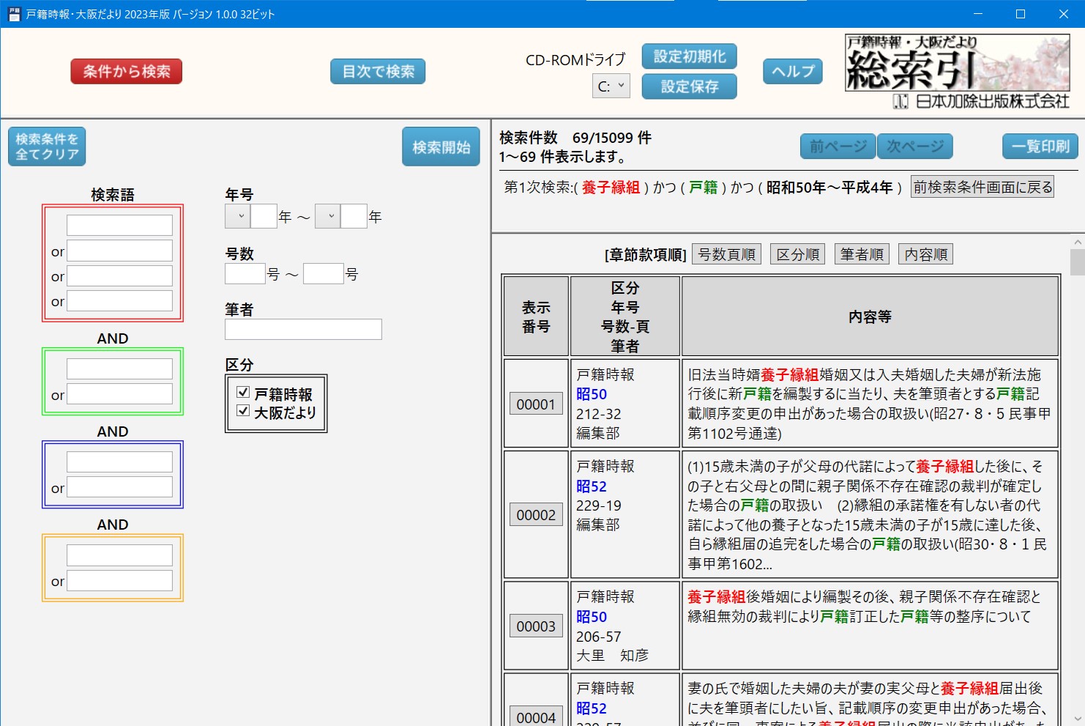Screen dimensions: 1085x726
Task: Toggle the 戸籍時報 checkbox
Action: 244,393
